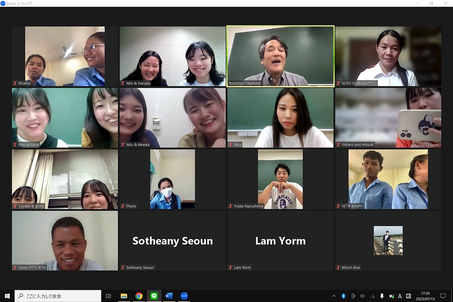Open Google Chrome in the taskbar
The image size is (453, 302).
click(x=139, y=296)
